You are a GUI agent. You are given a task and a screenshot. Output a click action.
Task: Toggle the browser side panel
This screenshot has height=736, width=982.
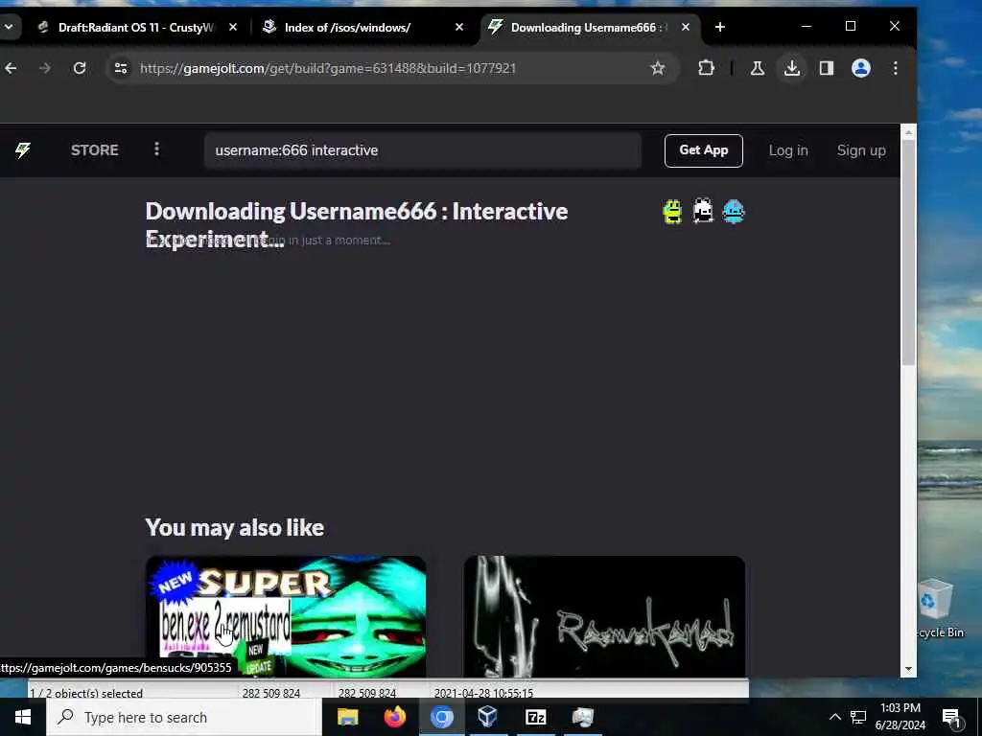tap(827, 68)
